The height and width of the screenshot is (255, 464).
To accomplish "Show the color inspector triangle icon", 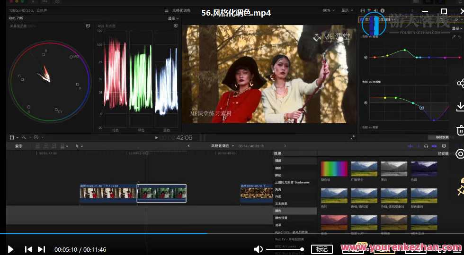I will pyautogui.click(x=369, y=10).
